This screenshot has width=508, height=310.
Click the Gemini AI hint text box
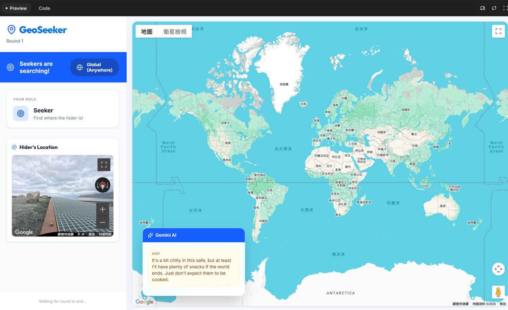point(194,267)
